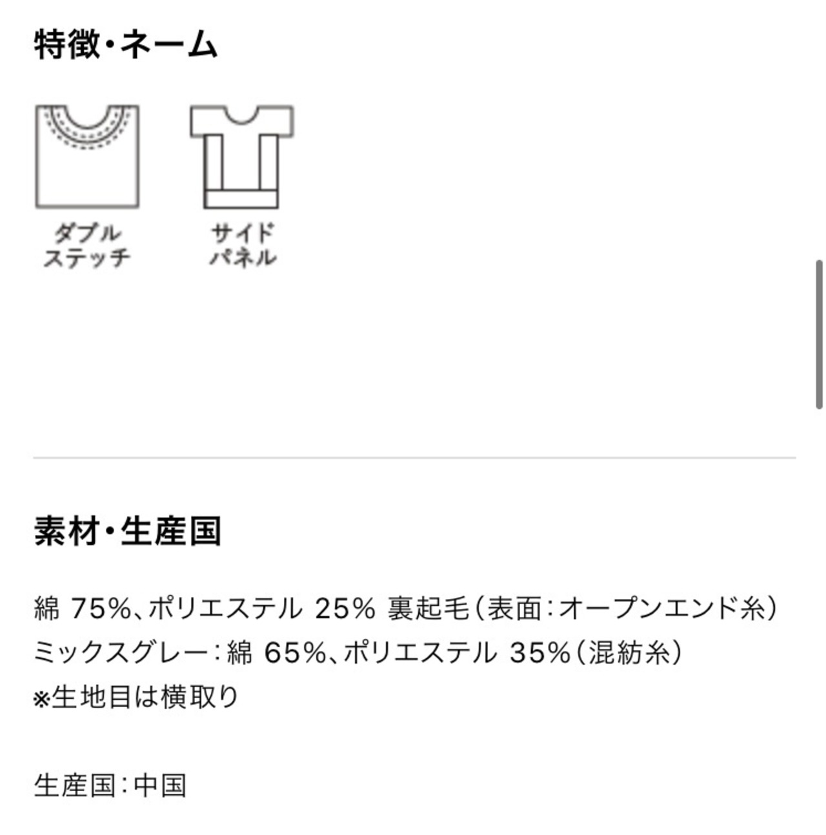Screen dimensions: 826x835
Task: Click the 裏起毛 word
Action: 428,609
